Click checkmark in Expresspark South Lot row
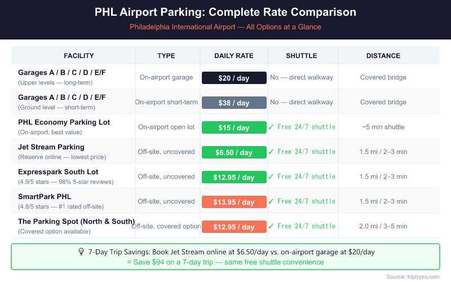The image size is (451, 282). click(x=271, y=177)
